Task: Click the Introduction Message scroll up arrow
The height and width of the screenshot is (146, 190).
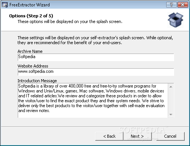Action: click(171, 87)
